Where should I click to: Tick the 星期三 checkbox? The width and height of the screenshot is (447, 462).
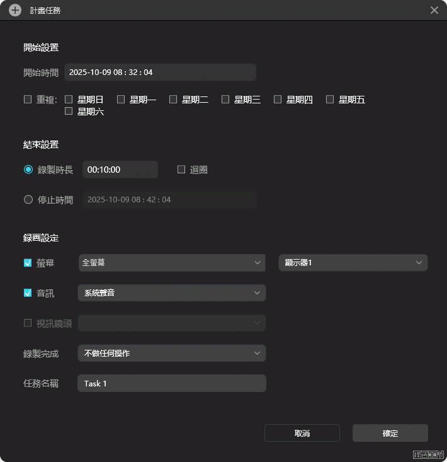pos(226,100)
